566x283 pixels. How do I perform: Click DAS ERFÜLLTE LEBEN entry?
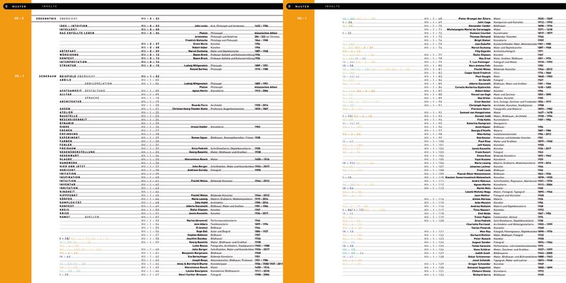77,33
